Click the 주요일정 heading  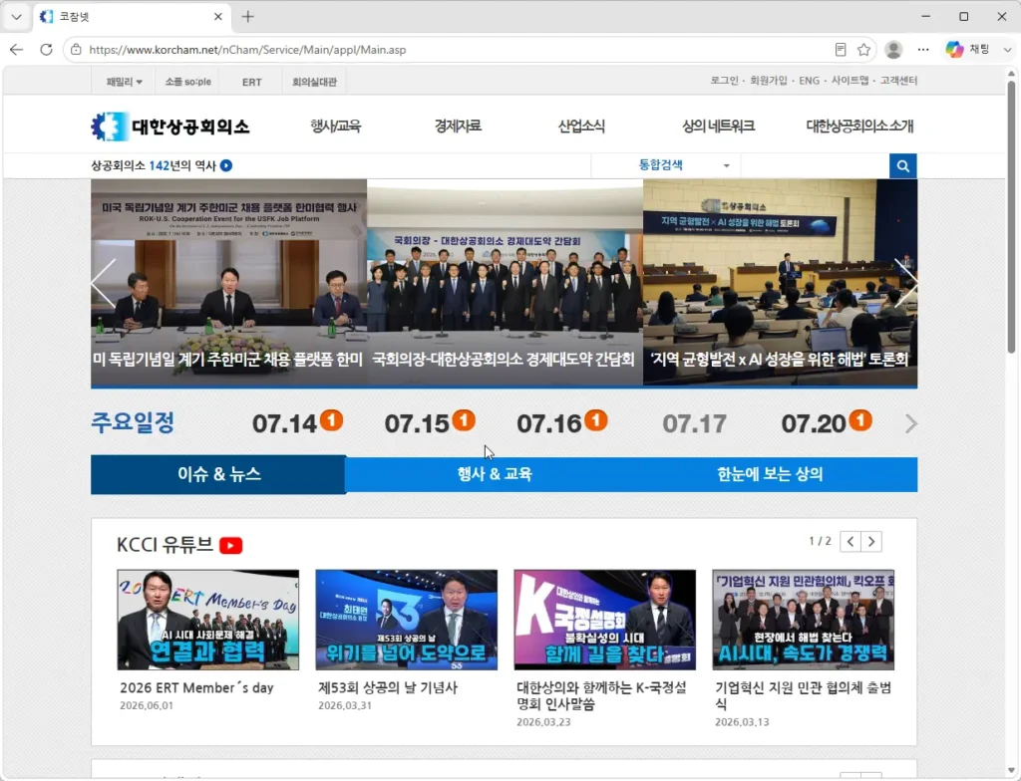click(x=133, y=422)
